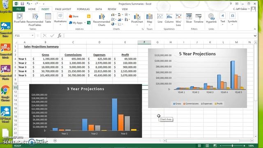Image resolution: width=263 pixels, height=148 pixels.
Task: Click the vertical scroll up arrow
Action: click(x=256, y=42)
